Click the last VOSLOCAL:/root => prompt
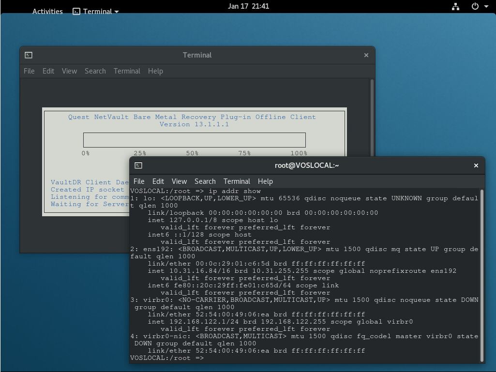This screenshot has width=496, height=372. click(167, 358)
